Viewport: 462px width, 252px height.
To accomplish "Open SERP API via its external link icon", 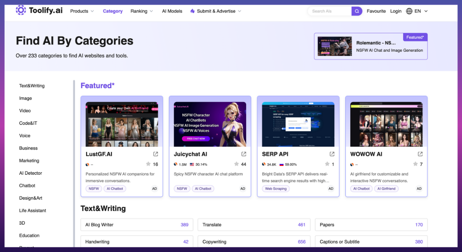I will [331, 154].
